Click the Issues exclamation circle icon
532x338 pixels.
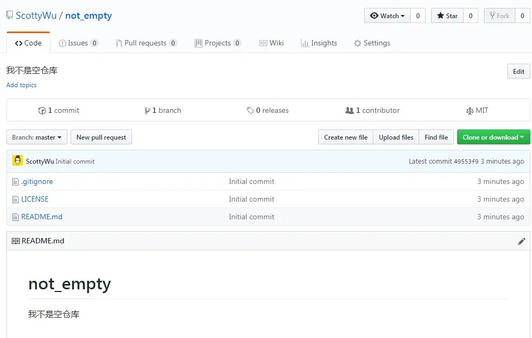pos(62,43)
